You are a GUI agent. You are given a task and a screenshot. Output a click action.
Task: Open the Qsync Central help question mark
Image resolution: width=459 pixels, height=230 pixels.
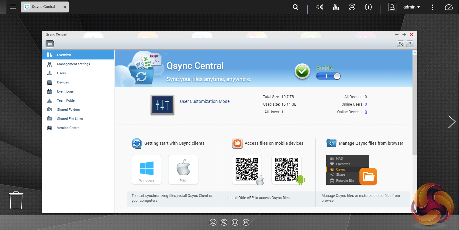click(410, 44)
